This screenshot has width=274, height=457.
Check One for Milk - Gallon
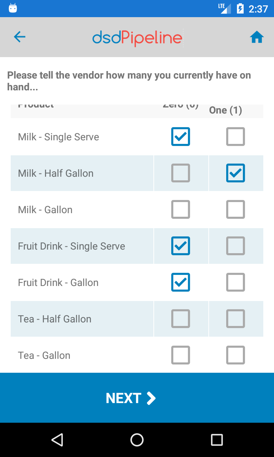[x=235, y=209]
